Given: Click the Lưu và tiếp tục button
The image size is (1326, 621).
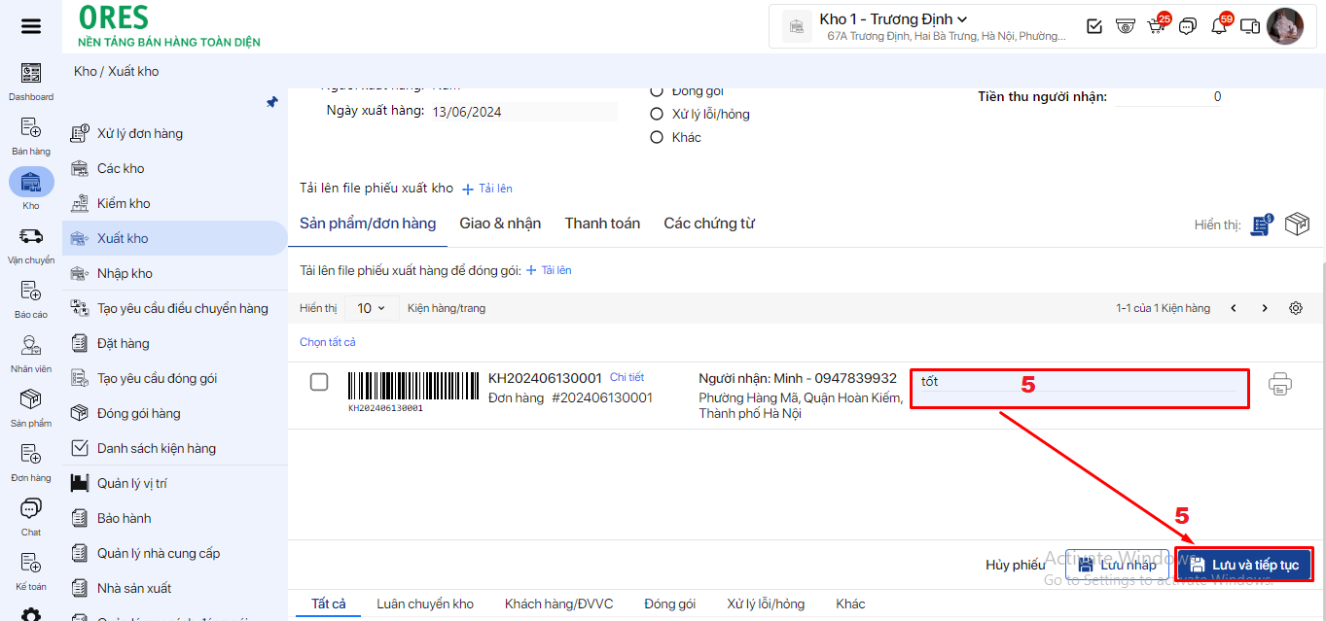Looking at the screenshot, I should pos(1244,565).
